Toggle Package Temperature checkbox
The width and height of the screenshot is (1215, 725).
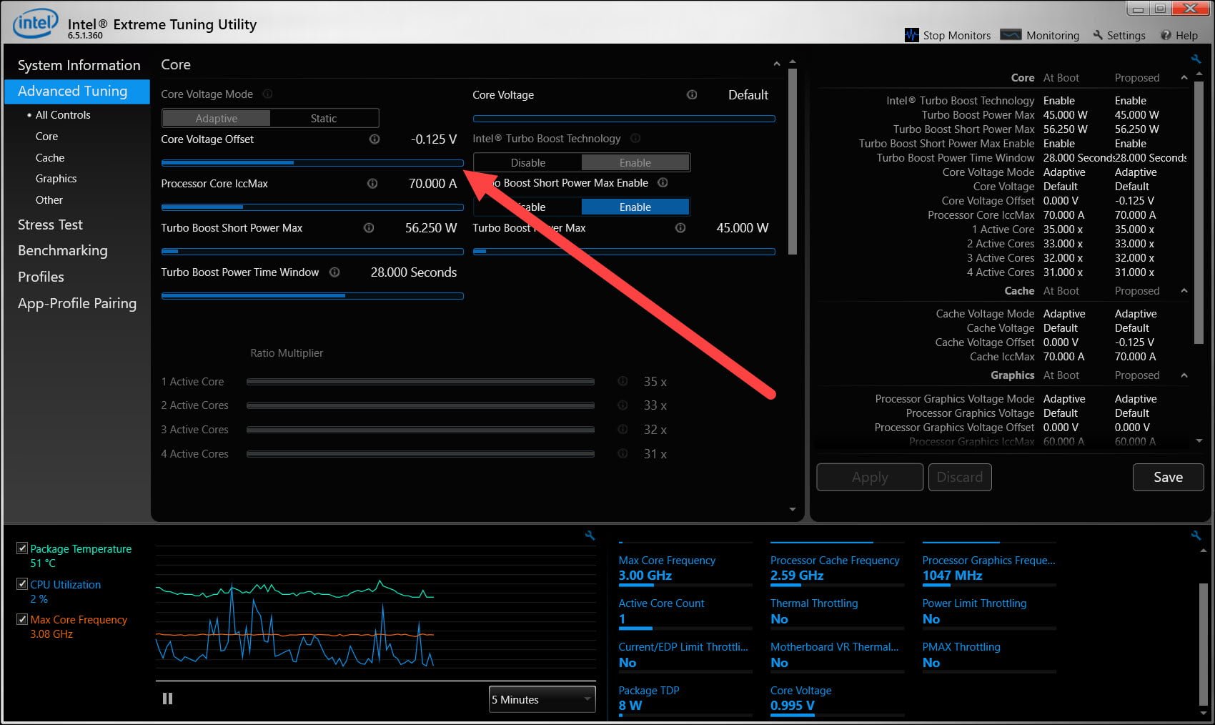point(22,548)
